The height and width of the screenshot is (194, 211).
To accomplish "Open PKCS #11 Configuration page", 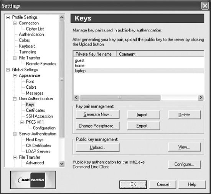I will (44, 128).
